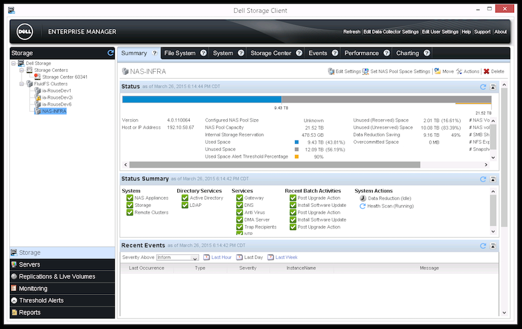Switch to the System tab

pyautogui.click(x=223, y=53)
